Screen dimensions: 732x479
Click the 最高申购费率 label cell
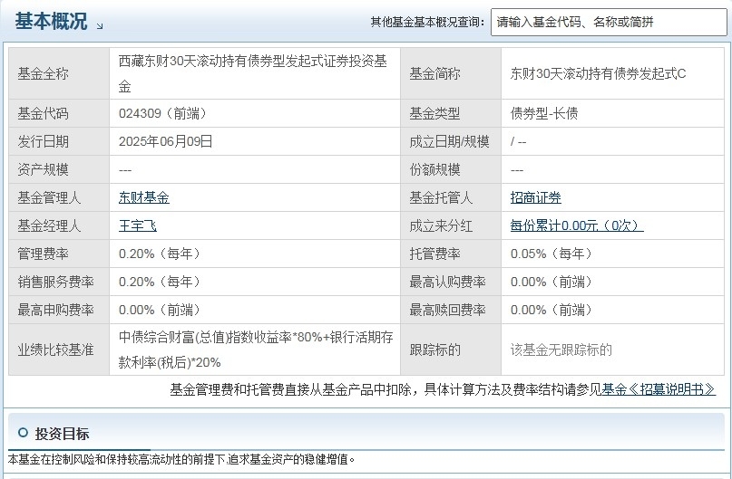[59, 310]
